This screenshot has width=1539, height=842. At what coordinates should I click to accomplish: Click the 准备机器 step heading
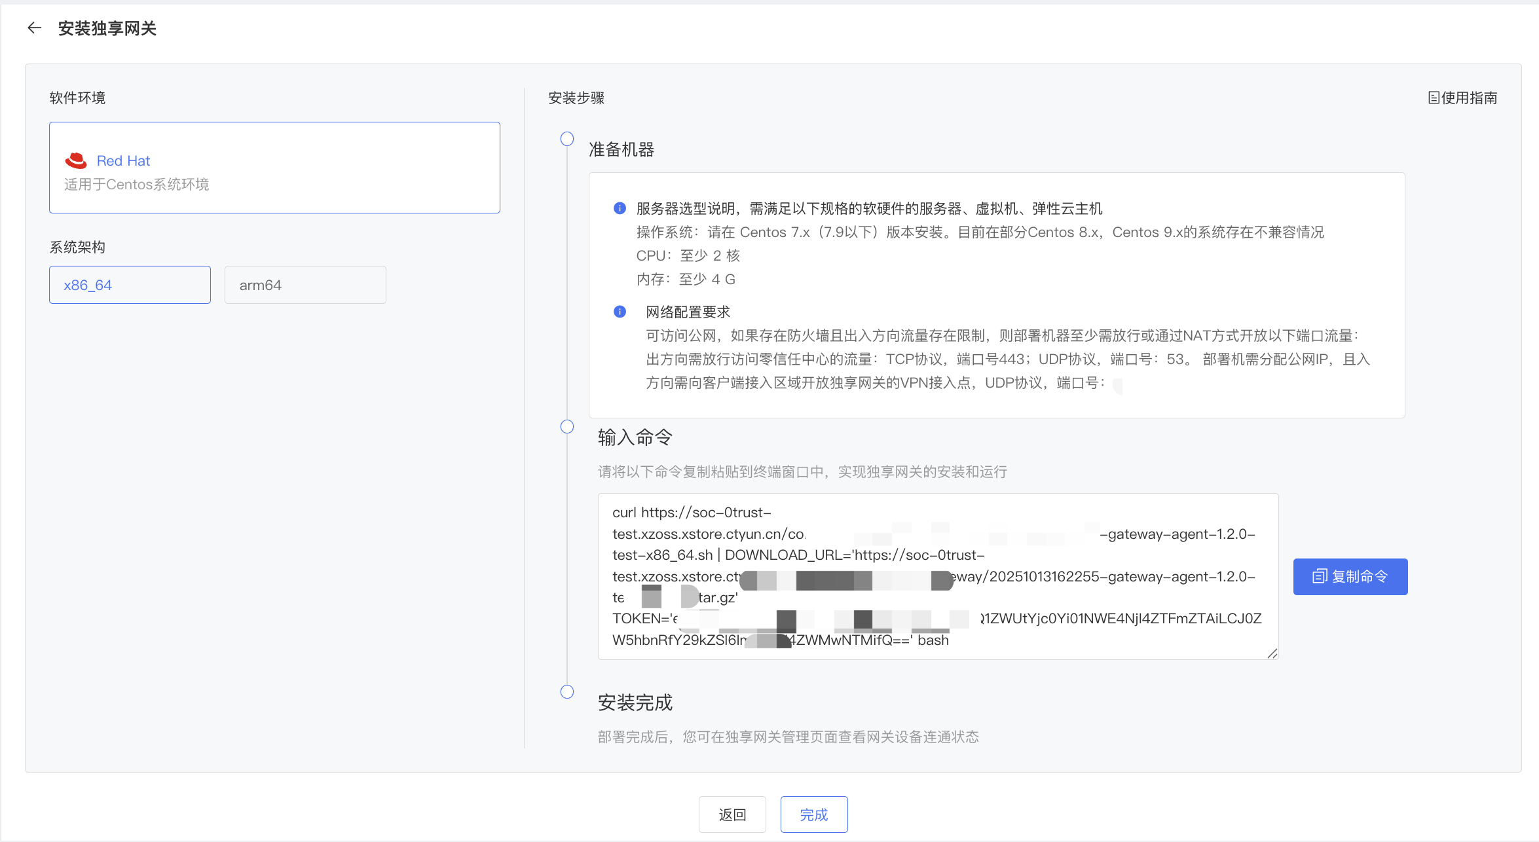621,149
